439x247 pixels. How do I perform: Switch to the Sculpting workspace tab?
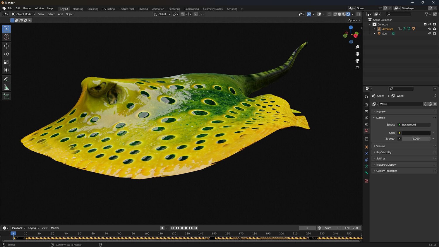coord(93,9)
